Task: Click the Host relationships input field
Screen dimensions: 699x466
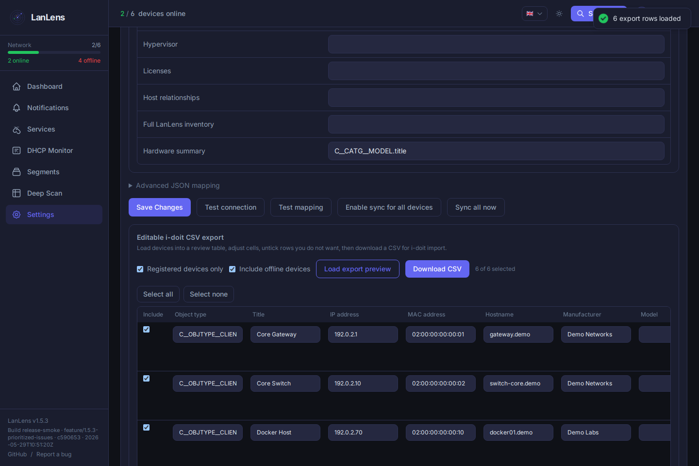Action: click(x=496, y=98)
